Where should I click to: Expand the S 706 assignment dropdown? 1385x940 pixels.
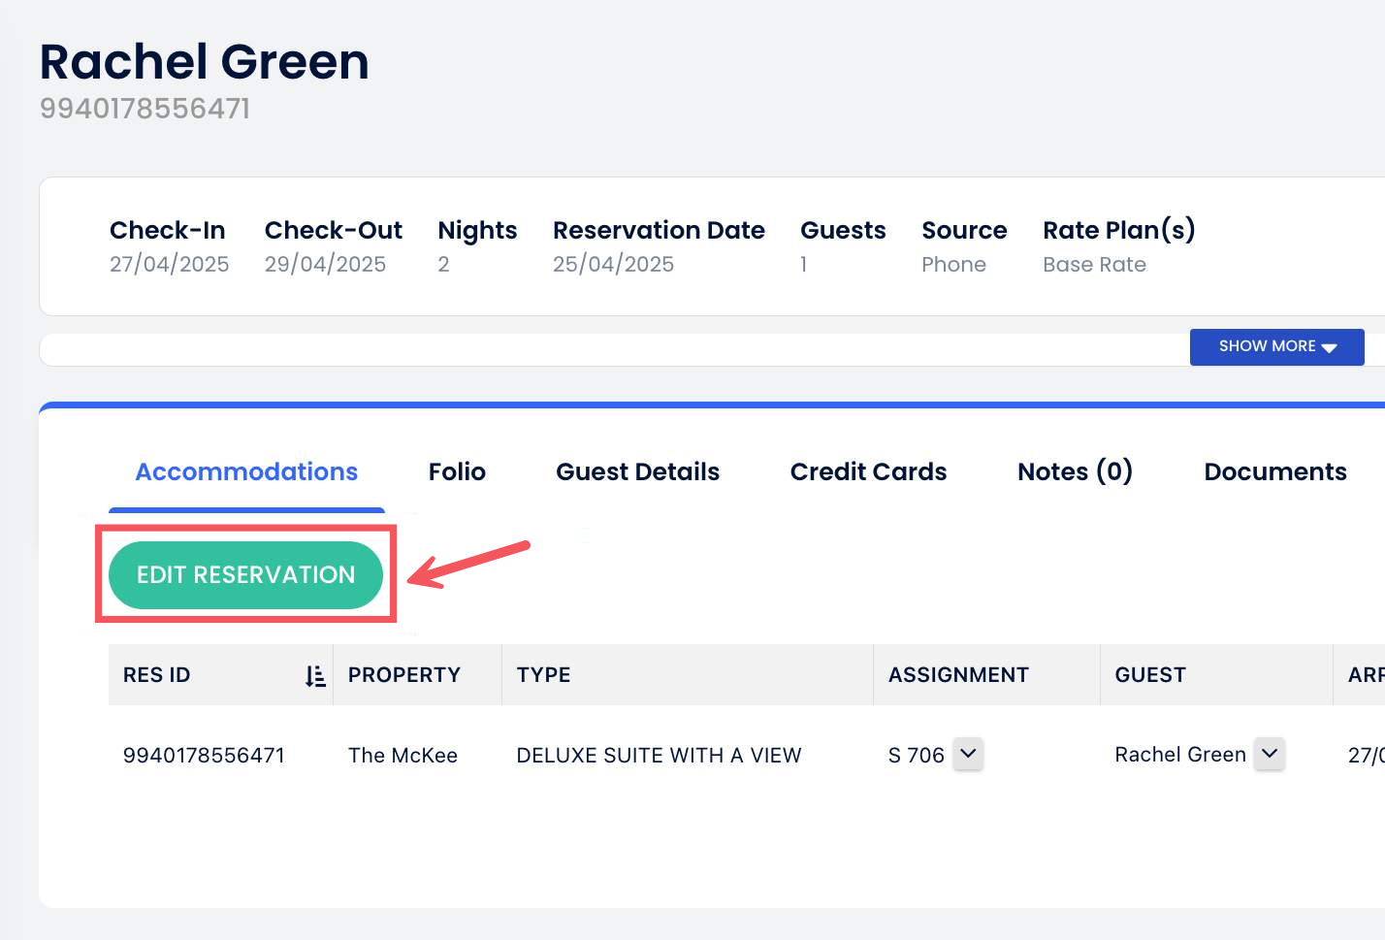point(968,754)
